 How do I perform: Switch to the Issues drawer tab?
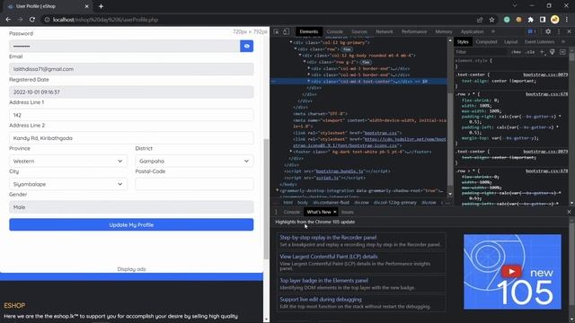point(348,212)
